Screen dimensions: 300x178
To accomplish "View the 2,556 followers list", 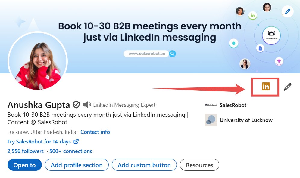I will (25, 151).
